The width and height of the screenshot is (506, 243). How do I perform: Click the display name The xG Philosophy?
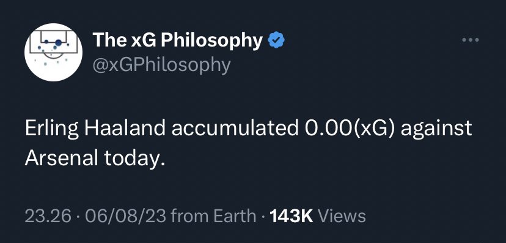point(177,41)
